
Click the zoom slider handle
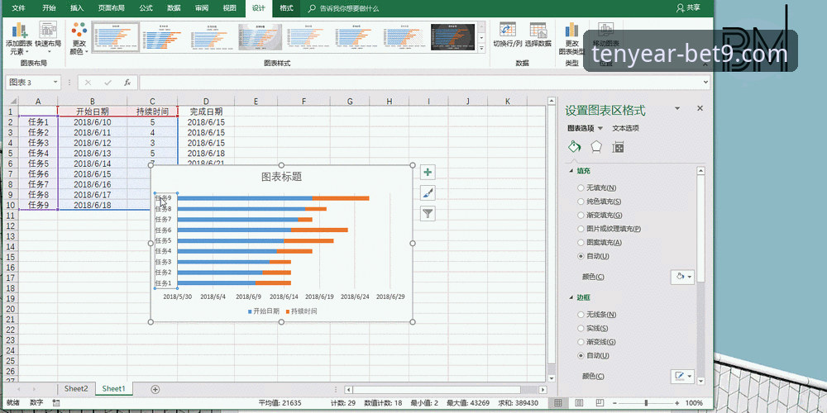[x=646, y=403]
